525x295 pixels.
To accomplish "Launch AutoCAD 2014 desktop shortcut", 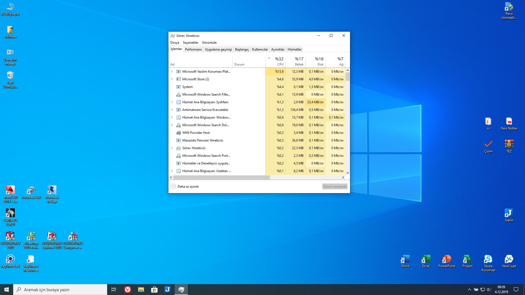I will [x=10, y=194].
